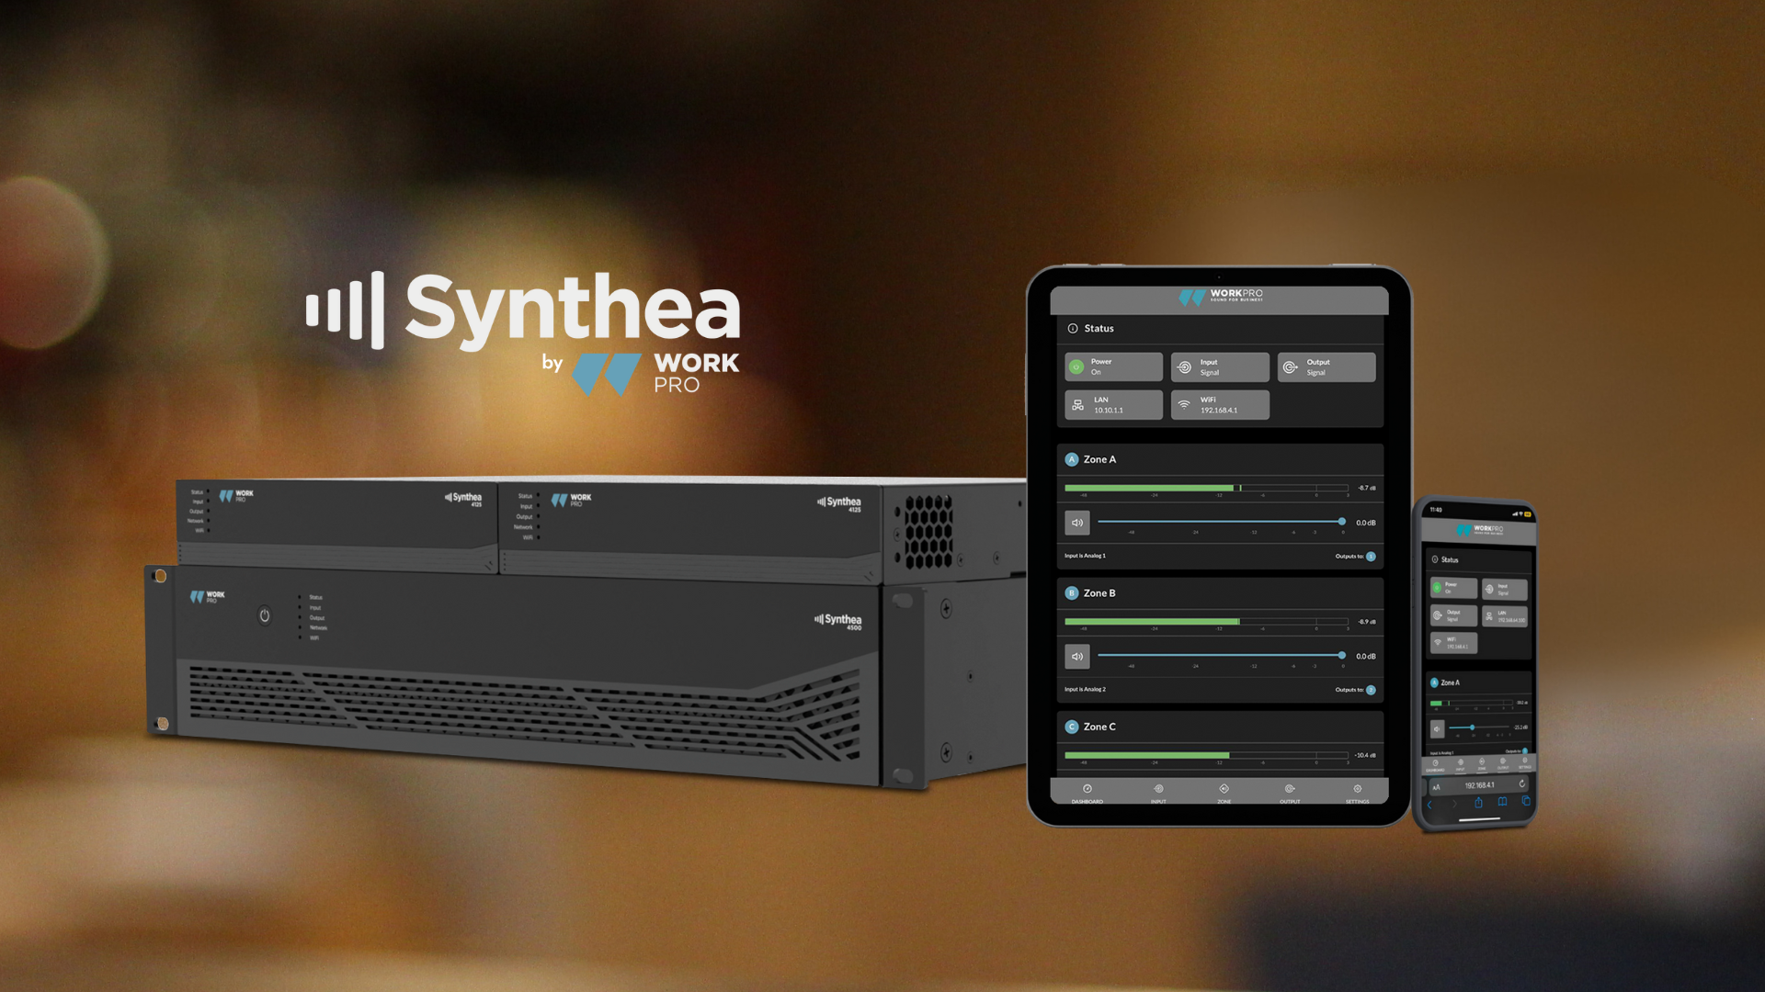Open Zone tab in tablet bottom bar
Image resolution: width=1765 pixels, height=992 pixels.
click(1224, 792)
